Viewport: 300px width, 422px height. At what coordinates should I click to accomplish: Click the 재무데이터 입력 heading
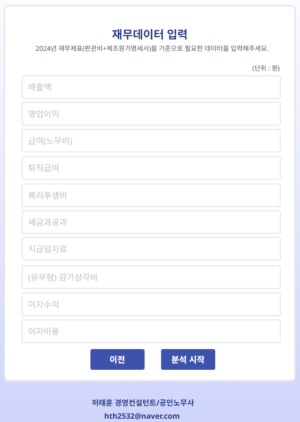tap(150, 34)
